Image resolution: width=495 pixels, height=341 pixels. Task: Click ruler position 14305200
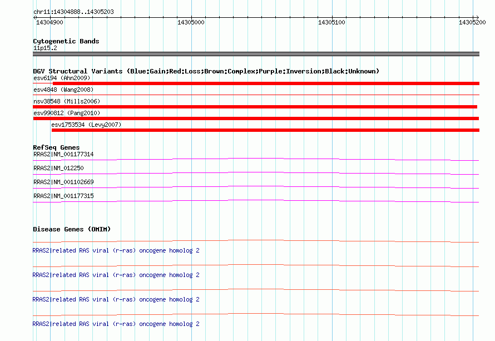click(472, 22)
